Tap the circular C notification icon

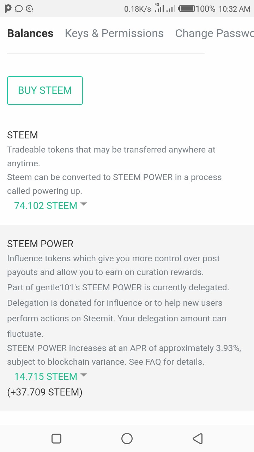(30, 9)
